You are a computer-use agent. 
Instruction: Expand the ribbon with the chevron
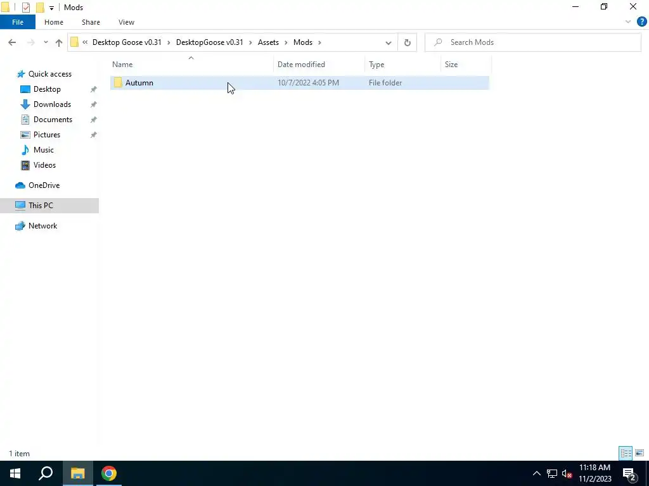[628, 22]
